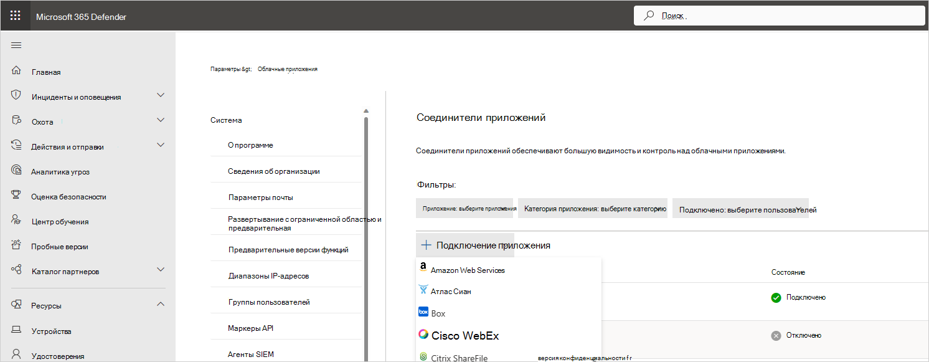
Task: Click the Cisco WebEx logo icon
Action: [423, 335]
